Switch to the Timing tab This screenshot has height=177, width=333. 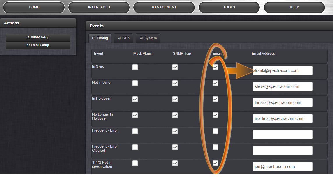pyautogui.click(x=100, y=38)
